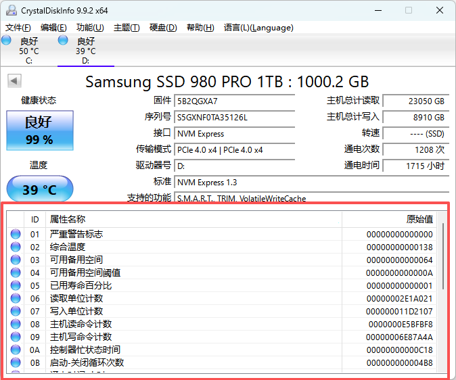The height and width of the screenshot is (380, 456).
Task: Click the host total writes value 8910 GB
Action: tap(416, 118)
